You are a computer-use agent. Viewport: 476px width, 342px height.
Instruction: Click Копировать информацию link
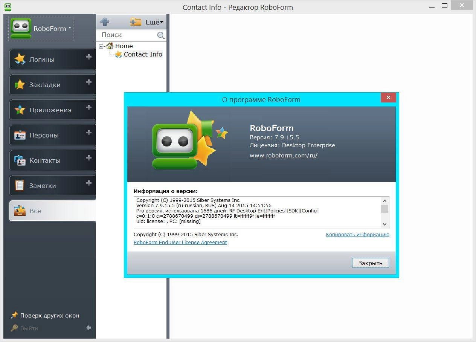click(x=357, y=234)
